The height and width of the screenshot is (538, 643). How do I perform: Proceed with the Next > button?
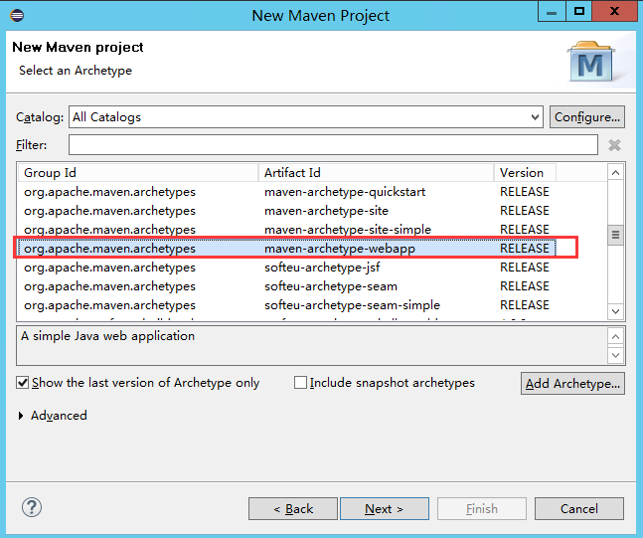(385, 509)
